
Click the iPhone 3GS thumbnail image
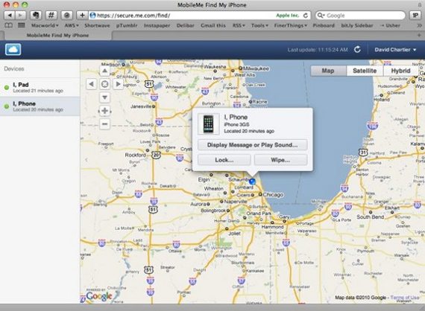point(209,124)
